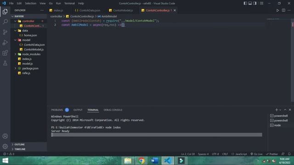
Task: Collapse the data folder
Action: (x=28, y=31)
